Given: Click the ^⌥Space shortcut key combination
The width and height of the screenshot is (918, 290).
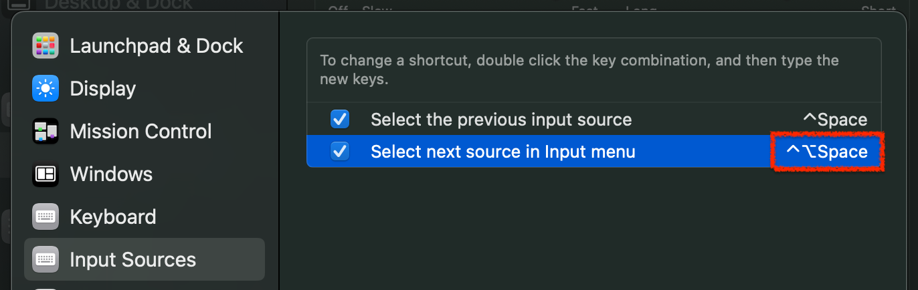Looking at the screenshot, I should 827,152.
